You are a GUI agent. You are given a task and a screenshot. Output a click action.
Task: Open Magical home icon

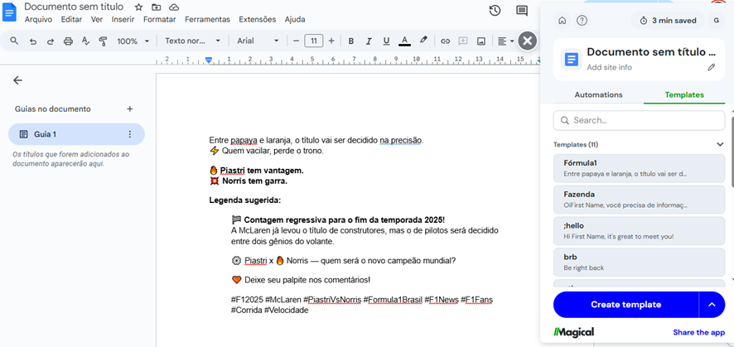(x=563, y=21)
